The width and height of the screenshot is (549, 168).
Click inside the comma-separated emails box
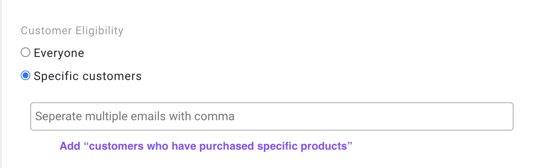(x=272, y=117)
